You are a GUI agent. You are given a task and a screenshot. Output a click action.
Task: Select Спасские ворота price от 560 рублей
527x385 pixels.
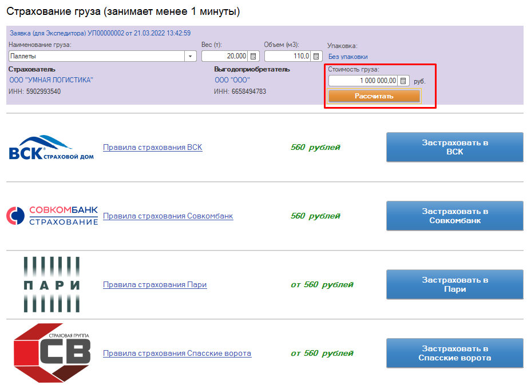coord(322,353)
